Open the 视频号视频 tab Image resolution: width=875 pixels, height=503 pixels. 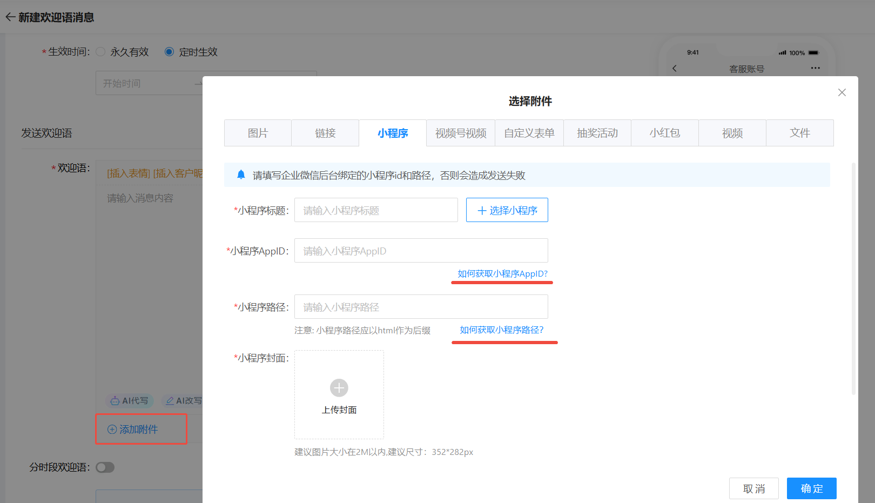pos(461,133)
